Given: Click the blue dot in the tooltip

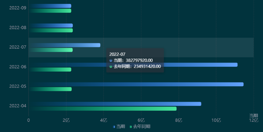Looking at the screenshot, I should click(111, 60).
